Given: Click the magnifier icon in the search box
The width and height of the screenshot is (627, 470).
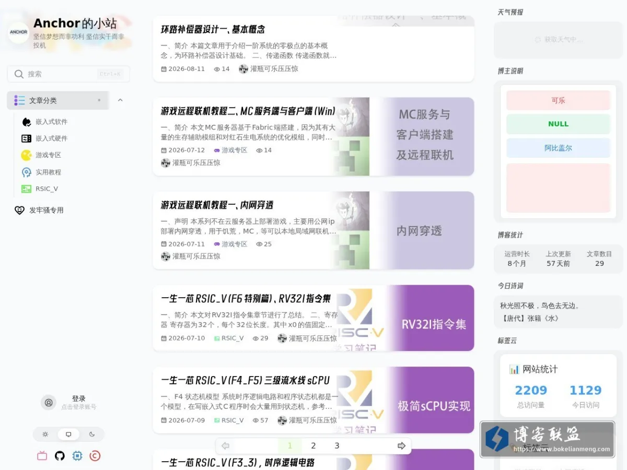Looking at the screenshot, I should tap(19, 74).
